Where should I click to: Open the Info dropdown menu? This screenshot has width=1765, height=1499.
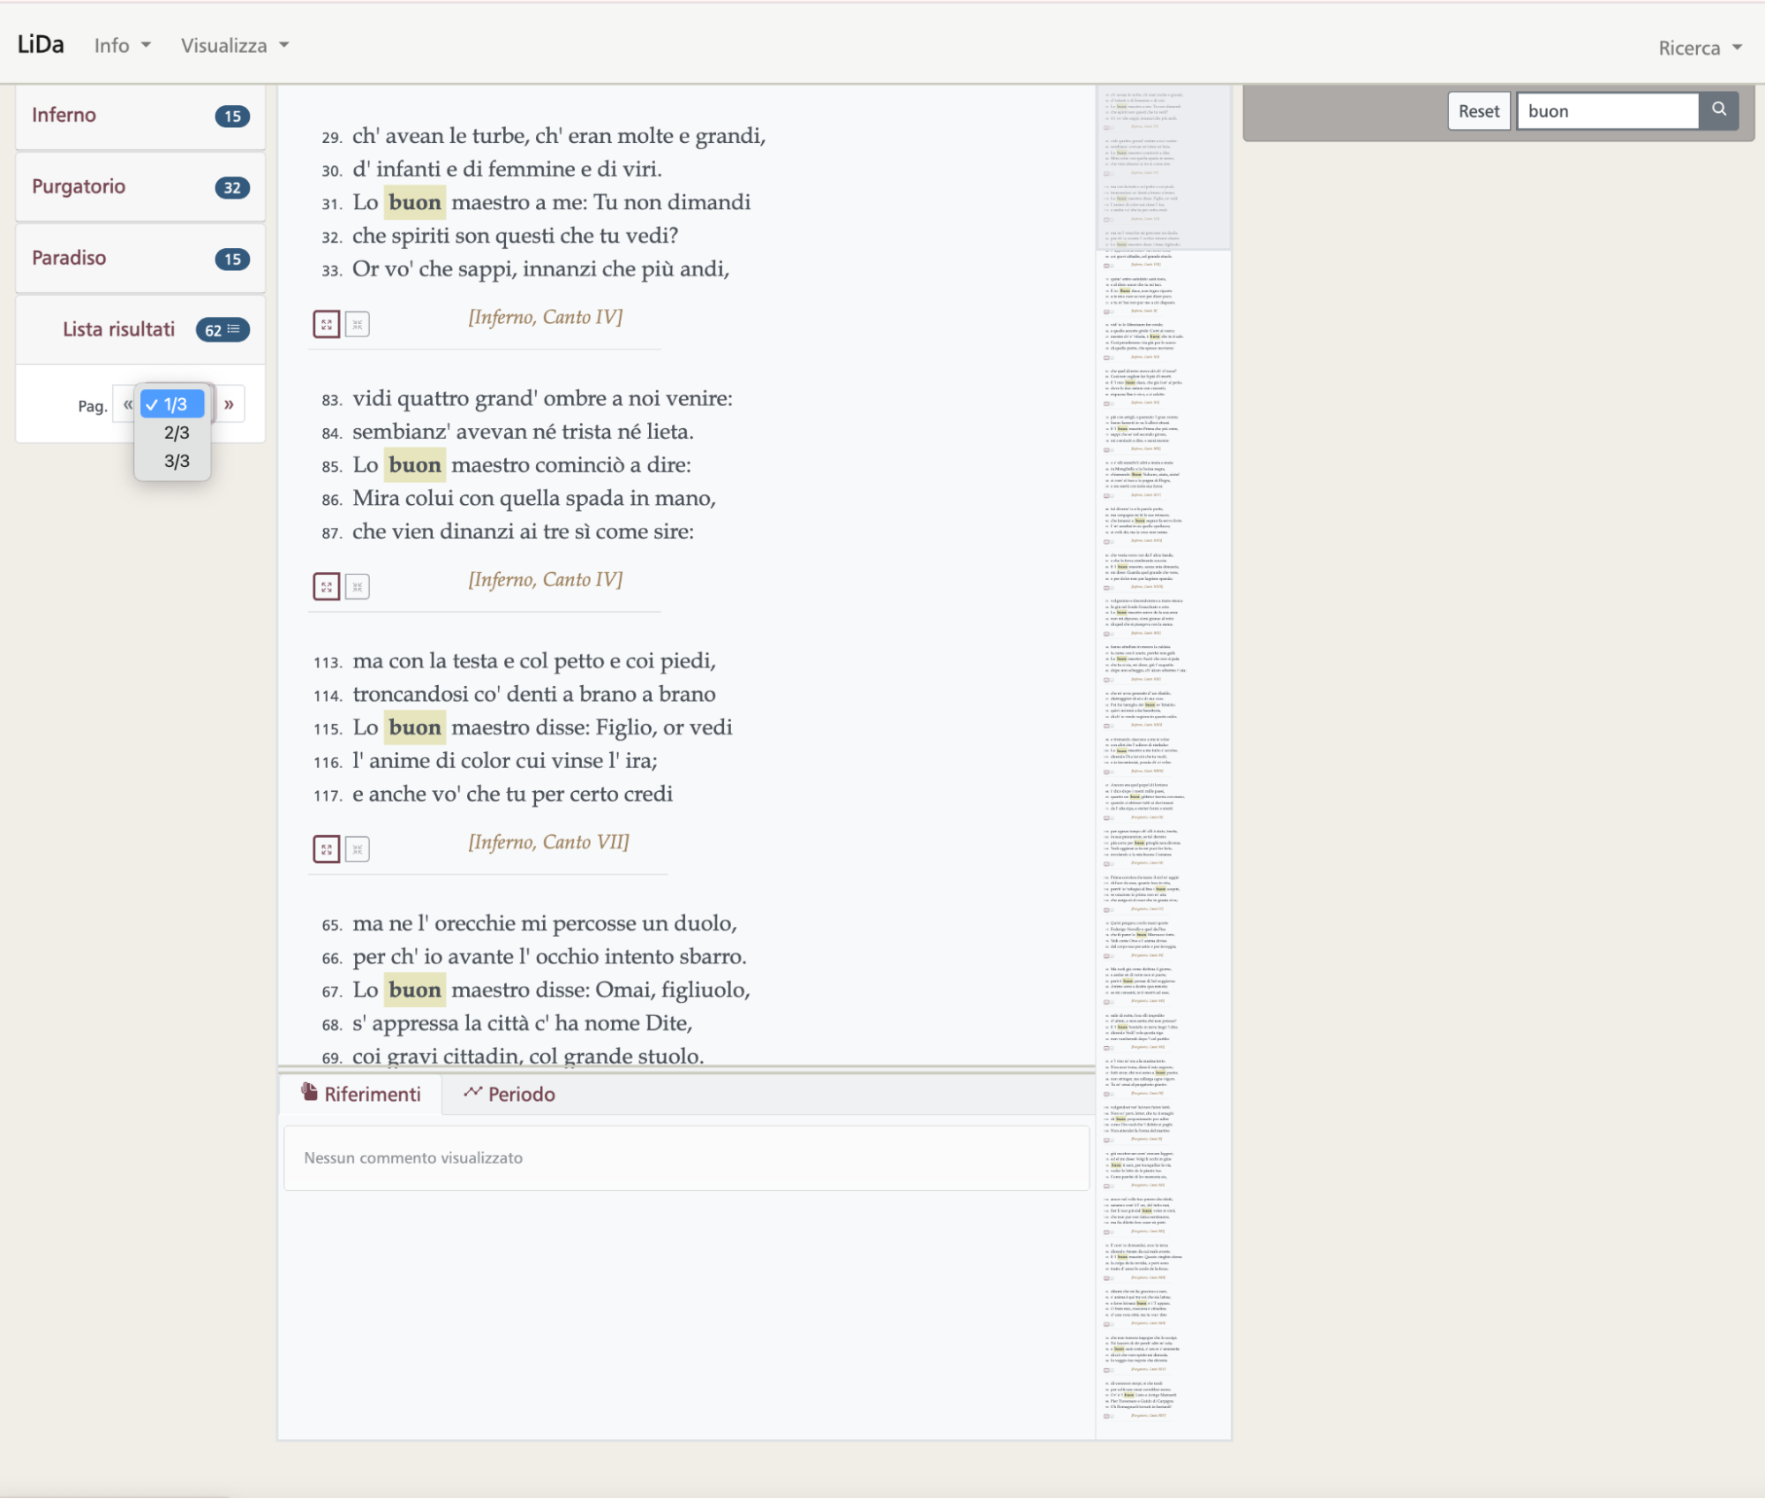pyautogui.click(x=123, y=45)
